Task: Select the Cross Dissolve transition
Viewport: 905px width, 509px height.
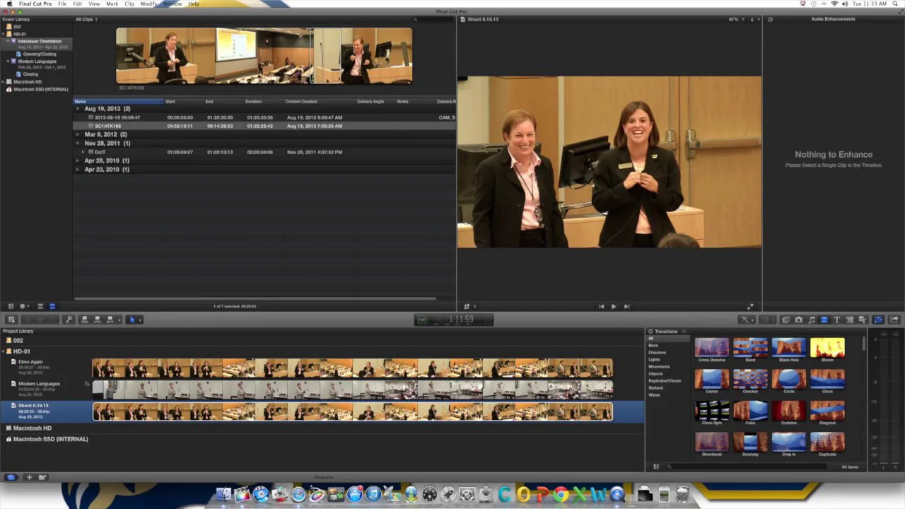Action: (x=712, y=350)
